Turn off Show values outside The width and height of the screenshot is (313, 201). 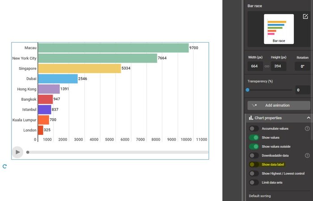pos(254,146)
